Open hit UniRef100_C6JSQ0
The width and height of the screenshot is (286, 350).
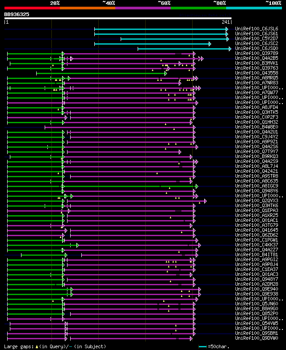[257, 48]
